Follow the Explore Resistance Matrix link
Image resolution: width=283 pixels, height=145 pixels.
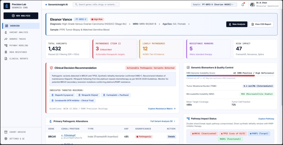coord(162,109)
